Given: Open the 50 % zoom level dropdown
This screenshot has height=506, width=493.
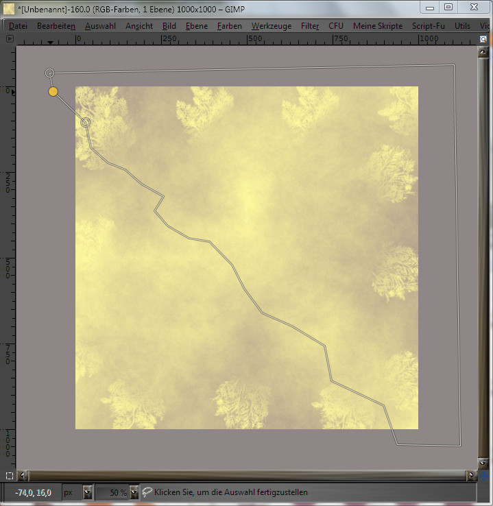Looking at the screenshot, I should point(134,492).
